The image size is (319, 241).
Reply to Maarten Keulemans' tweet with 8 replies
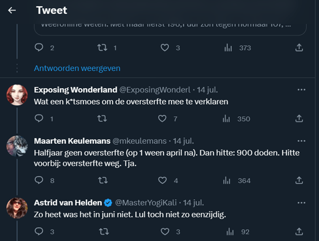[x=39, y=180]
